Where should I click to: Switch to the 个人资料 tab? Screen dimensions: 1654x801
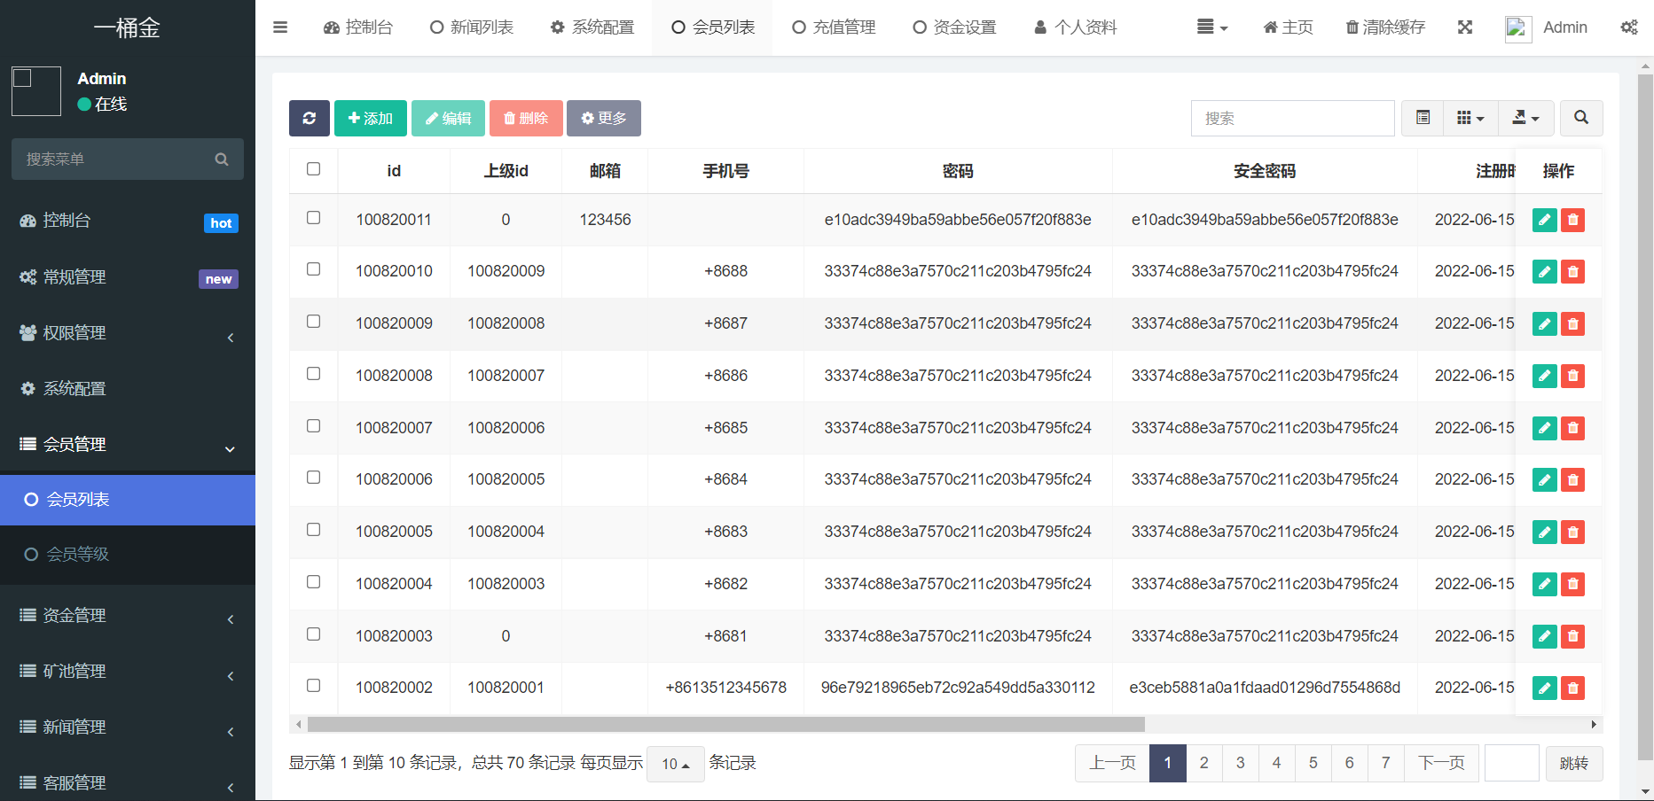pos(1075,27)
